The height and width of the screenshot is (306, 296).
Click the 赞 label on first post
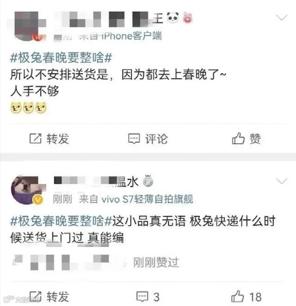(255, 139)
